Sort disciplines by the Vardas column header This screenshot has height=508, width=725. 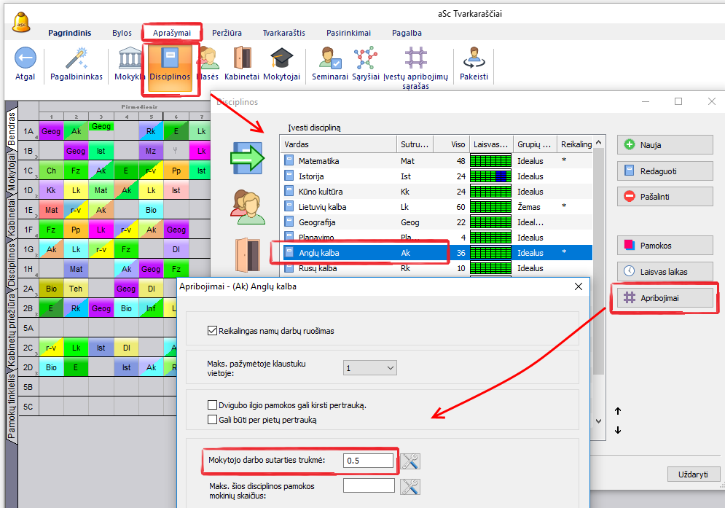click(338, 144)
